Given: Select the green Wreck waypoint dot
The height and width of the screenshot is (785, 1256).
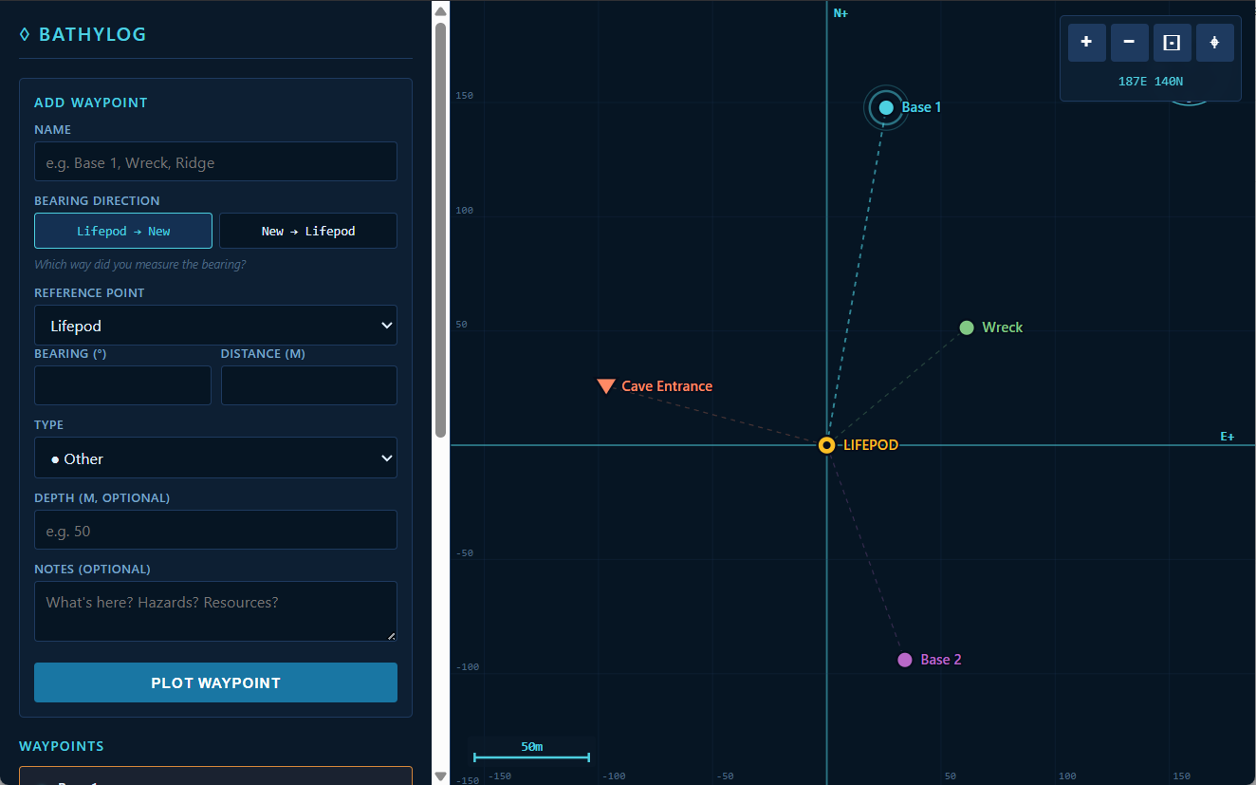Looking at the screenshot, I should pos(967,327).
